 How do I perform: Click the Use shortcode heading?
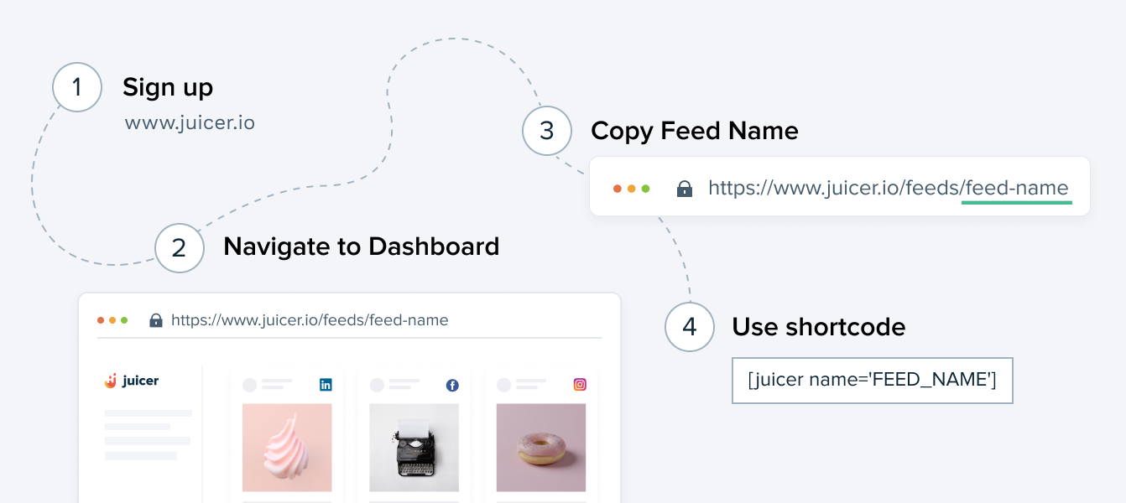coord(819,326)
